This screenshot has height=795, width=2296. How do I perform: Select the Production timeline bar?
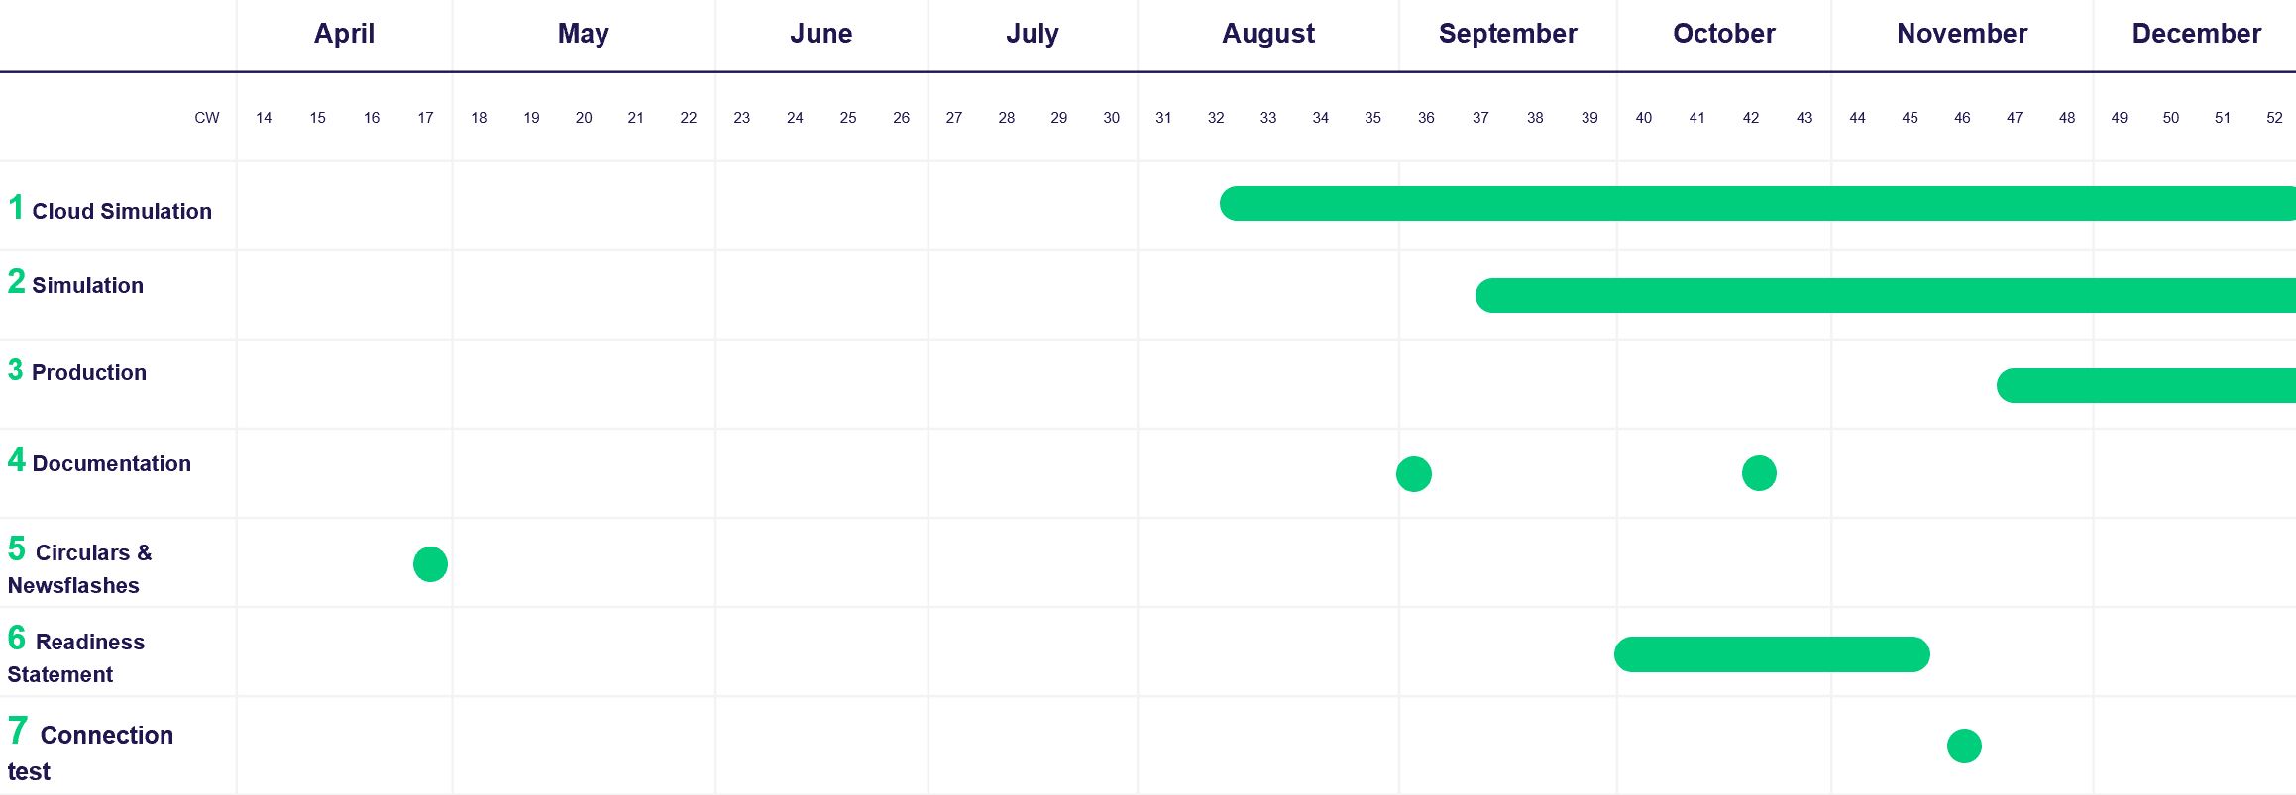2145,385
